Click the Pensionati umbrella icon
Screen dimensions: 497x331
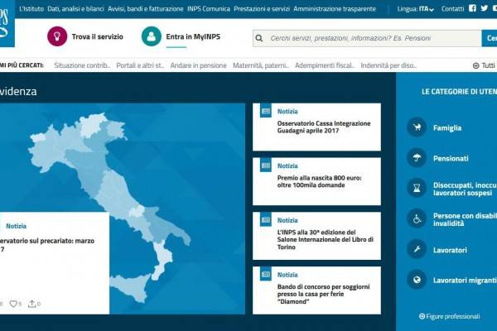tap(417, 158)
